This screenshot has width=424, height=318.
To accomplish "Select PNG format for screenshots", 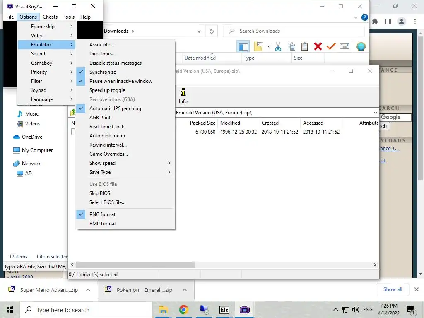I will pos(125,214).
